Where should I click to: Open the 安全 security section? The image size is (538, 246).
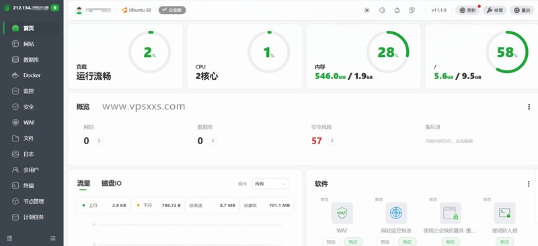click(x=32, y=107)
